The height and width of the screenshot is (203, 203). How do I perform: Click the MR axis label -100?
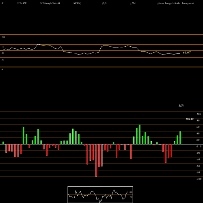[199, 179]
